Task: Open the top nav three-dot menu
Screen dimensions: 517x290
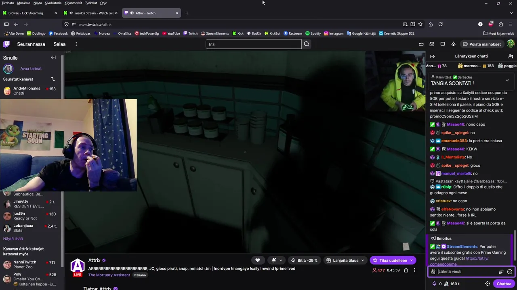Action: click(x=76, y=44)
